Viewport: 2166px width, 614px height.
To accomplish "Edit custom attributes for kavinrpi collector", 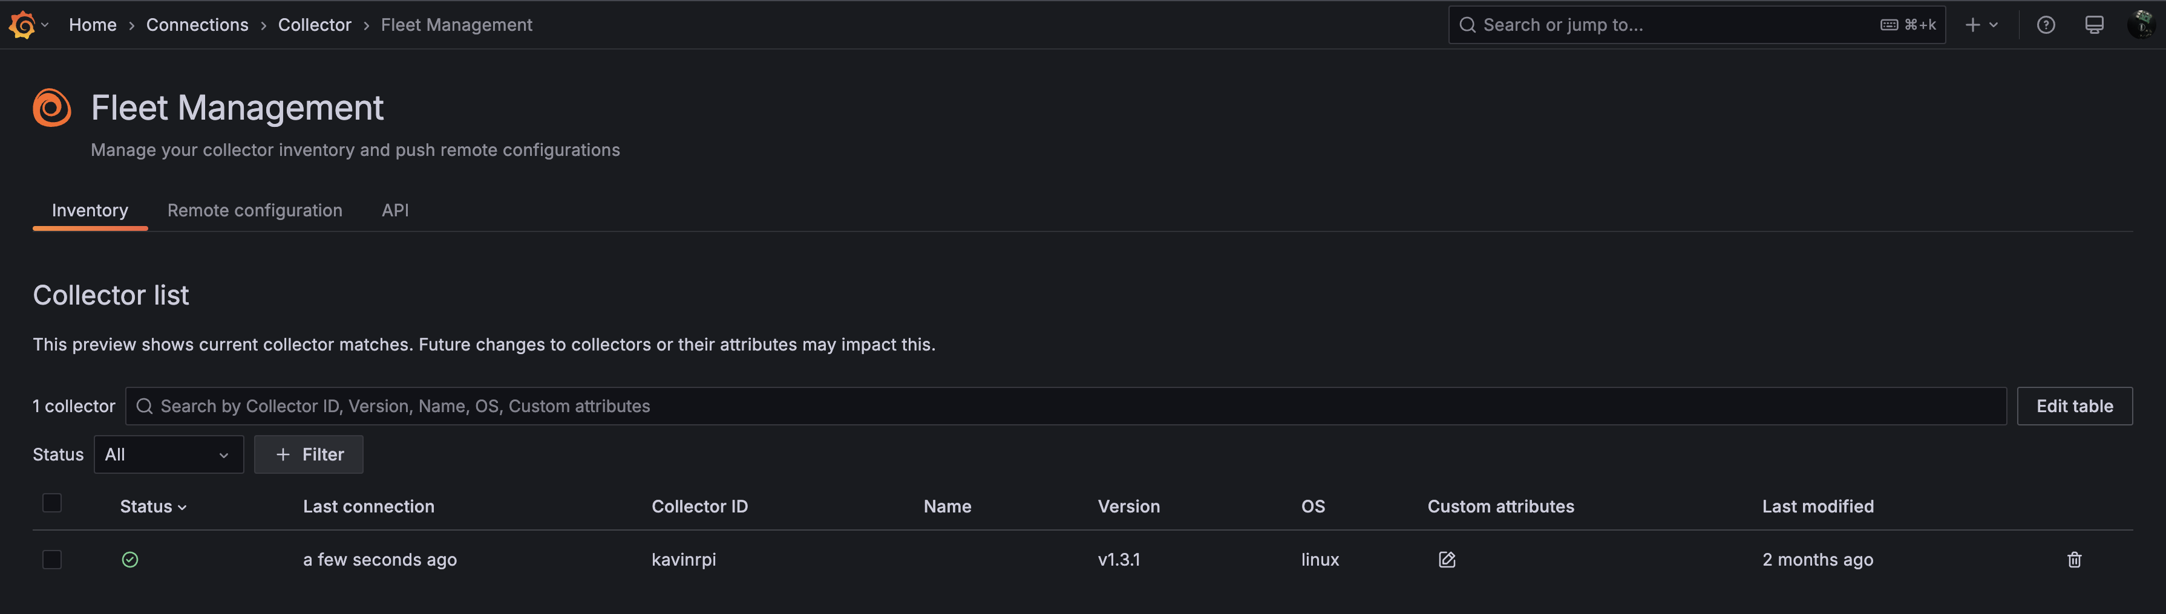I will [1446, 560].
